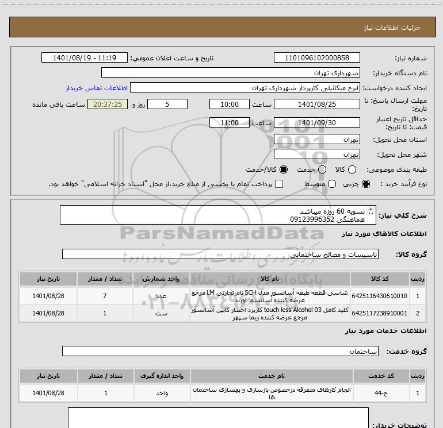This screenshot has height=428, width=443.
Task: Click the service unit cell واحد
Action: (x=162, y=393)
